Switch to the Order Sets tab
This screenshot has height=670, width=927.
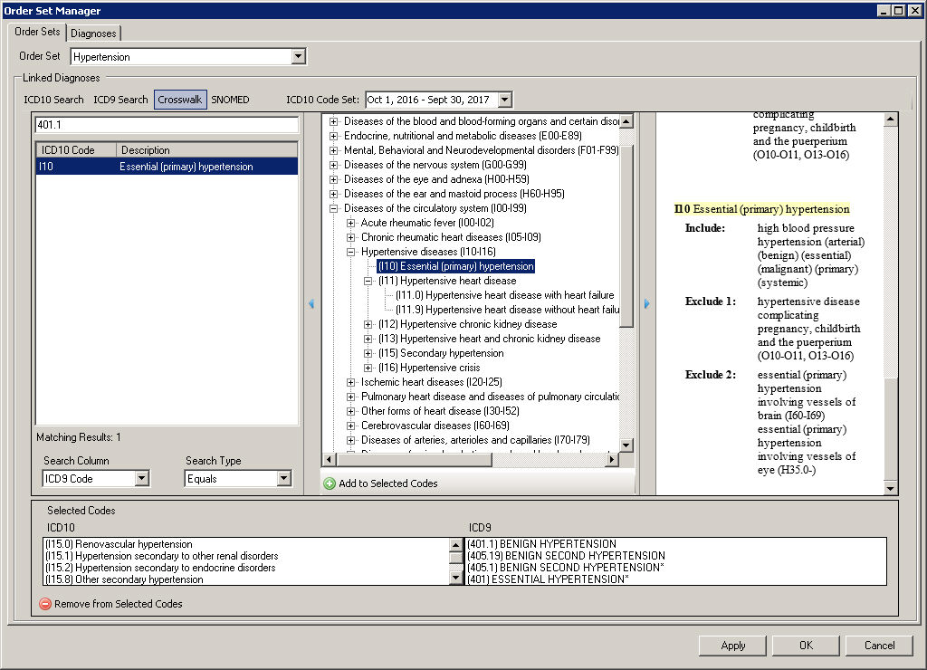click(37, 32)
